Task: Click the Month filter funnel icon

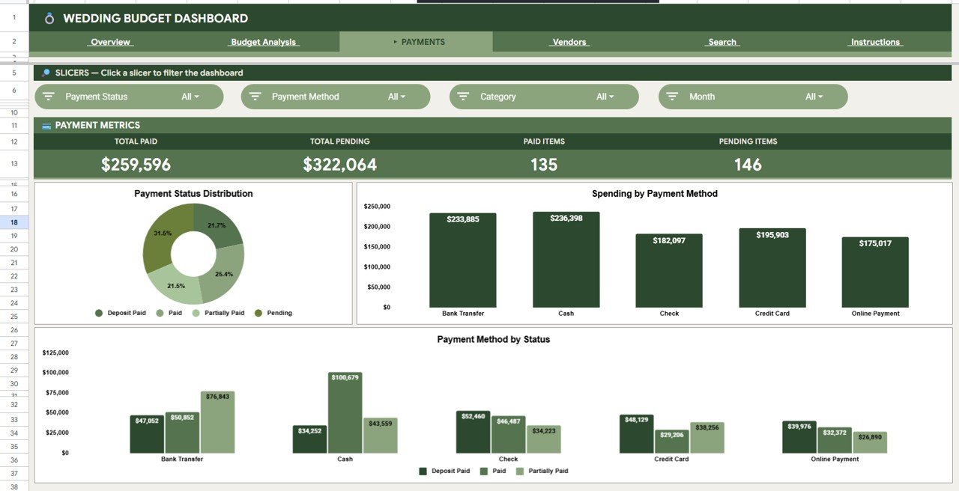Action: pyautogui.click(x=674, y=96)
